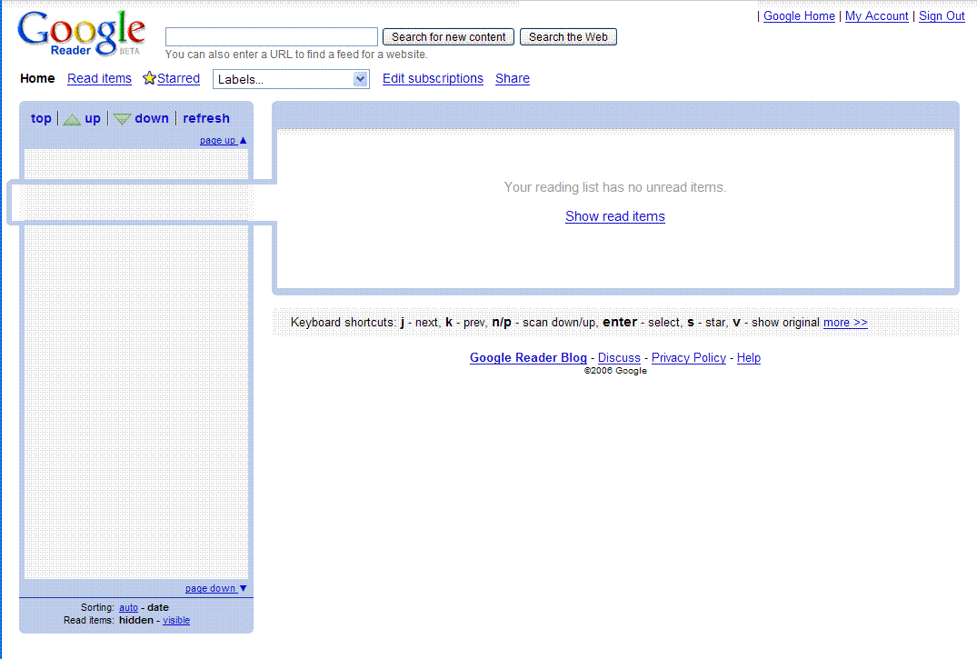Click 'You can also enter a URL' hint text
Screen dimensions: 977x659
[296, 55]
